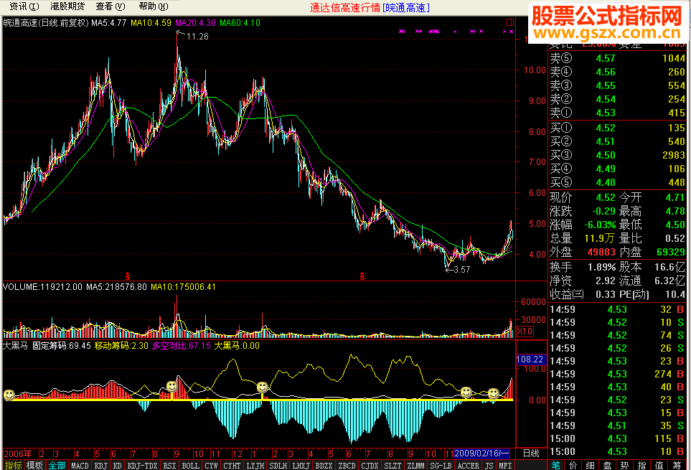The width and height of the screenshot is (691, 470).
Task: Click the 固定筹码:69.45 label
Action: point(62,346)
